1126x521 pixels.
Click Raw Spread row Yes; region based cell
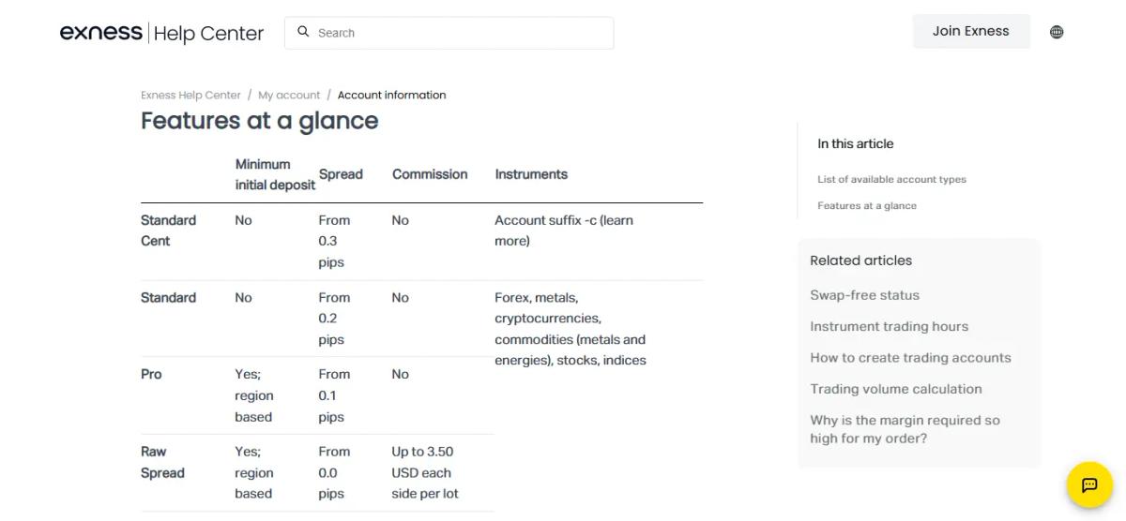pyautogui.click(x=254, y=472)
